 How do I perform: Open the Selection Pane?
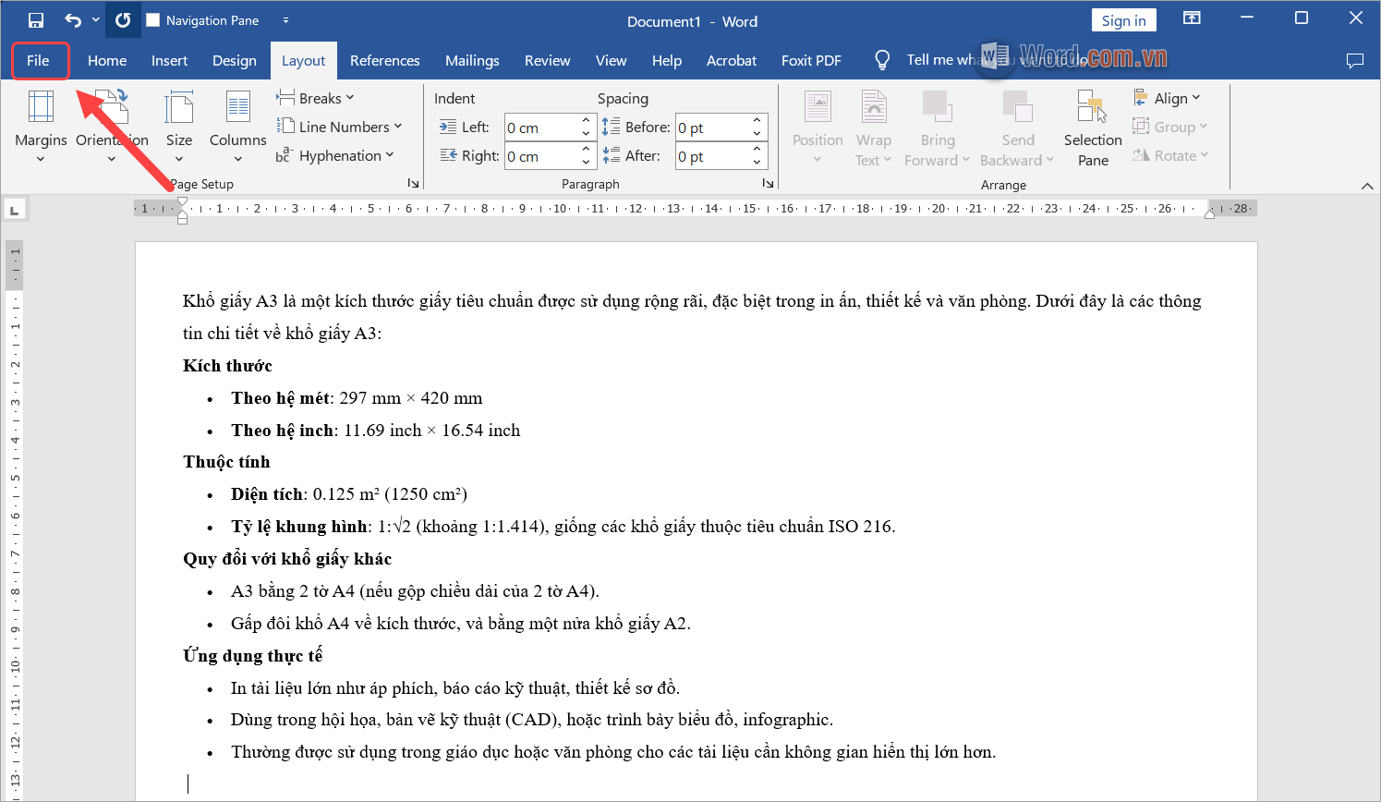click(1092, 128)
